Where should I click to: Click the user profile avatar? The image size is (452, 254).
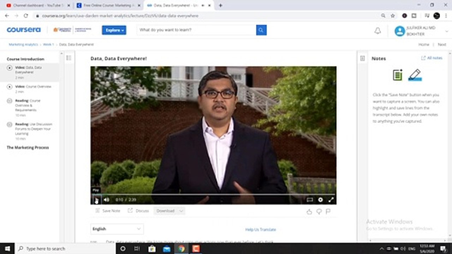[400, 31]
